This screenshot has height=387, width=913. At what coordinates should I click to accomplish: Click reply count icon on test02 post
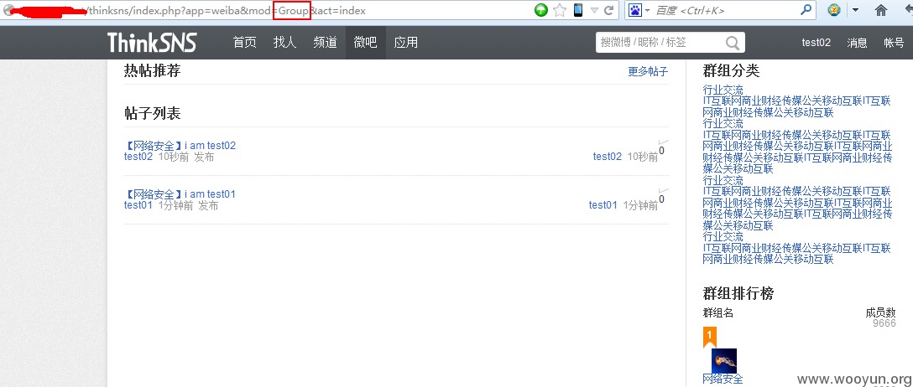click(x=663, y=147)
